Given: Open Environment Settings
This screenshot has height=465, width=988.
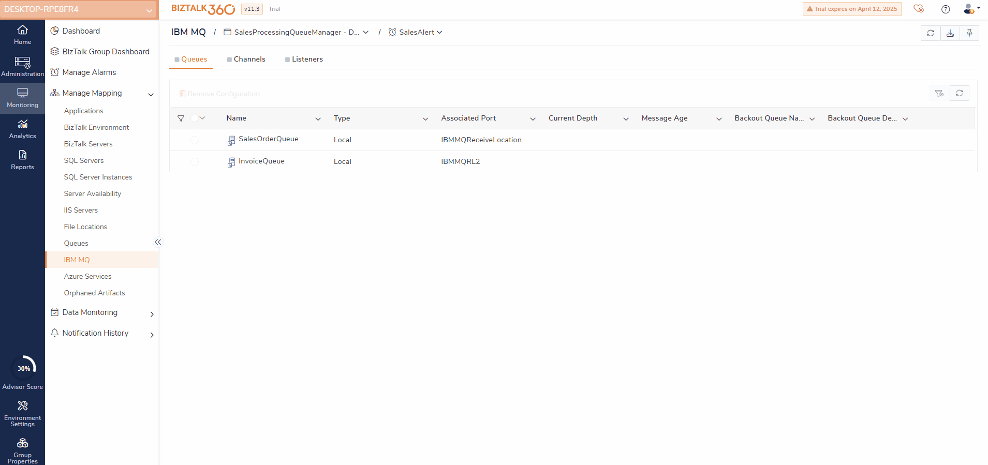Looking at the screenshot, I should [22, 413].
